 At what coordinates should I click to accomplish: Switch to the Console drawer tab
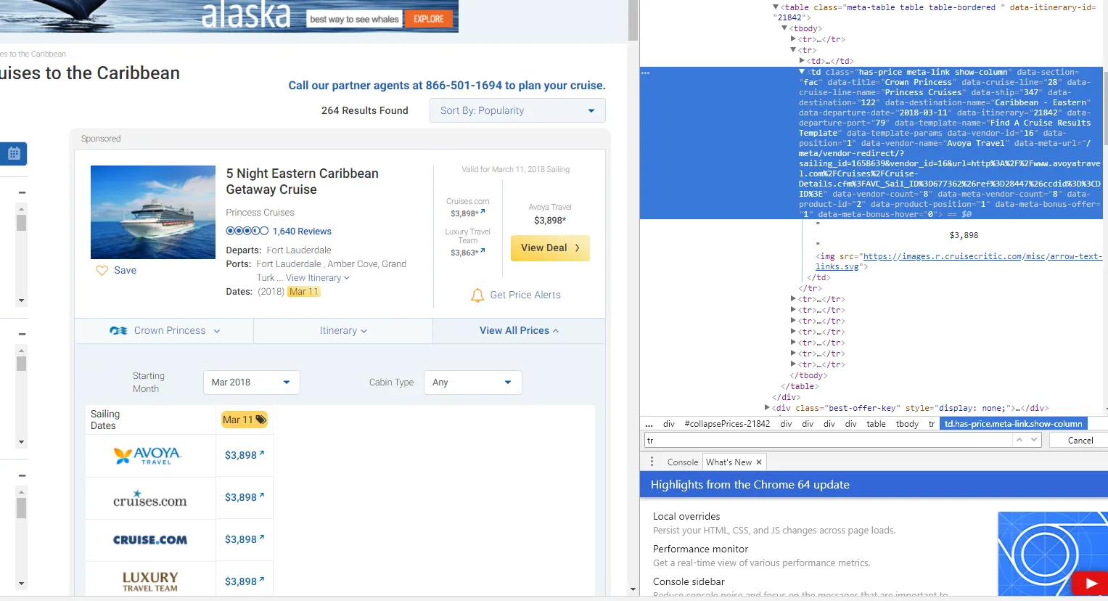point(682,462)
